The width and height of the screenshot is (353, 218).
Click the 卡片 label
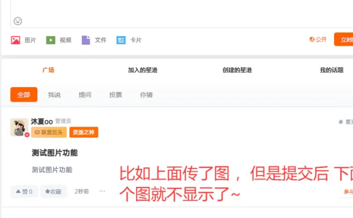pos(136,40)
